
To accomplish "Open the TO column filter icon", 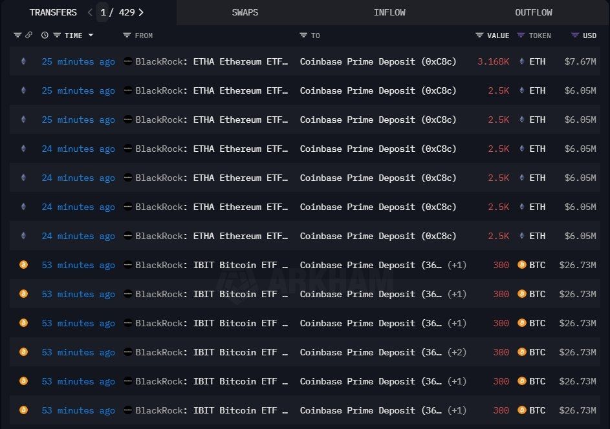I will click(303, 36).
